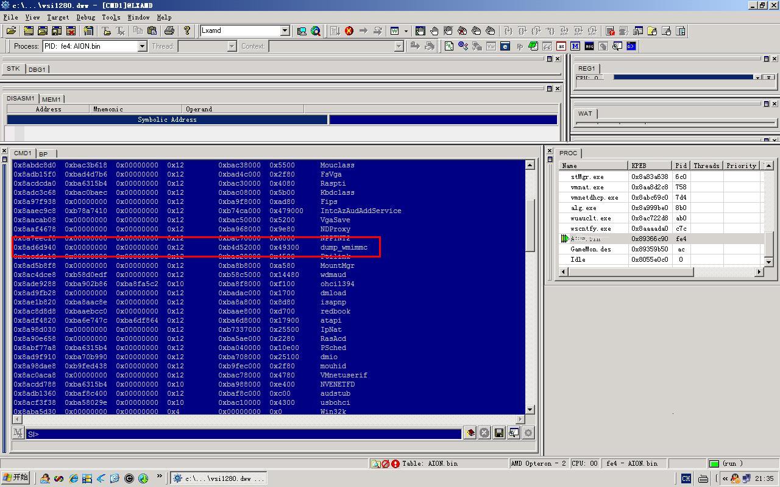Click the red exclamation status bar icon
This screenshot has height=487, width=780.
tap(395, 464)
